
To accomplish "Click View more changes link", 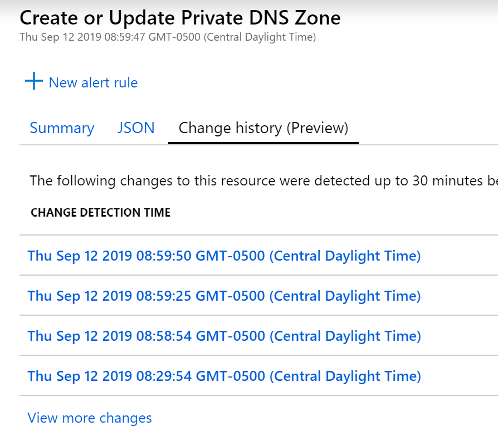I will click(90, 418).
